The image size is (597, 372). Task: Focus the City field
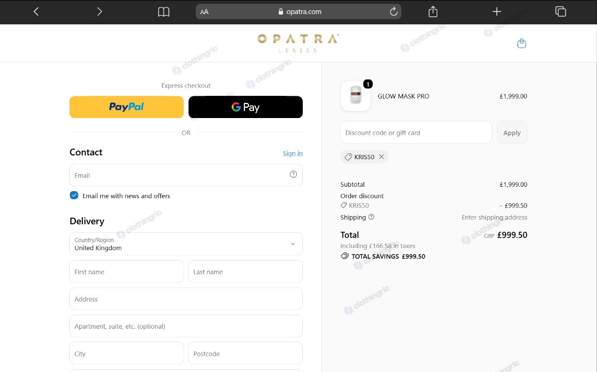(126, 354)
